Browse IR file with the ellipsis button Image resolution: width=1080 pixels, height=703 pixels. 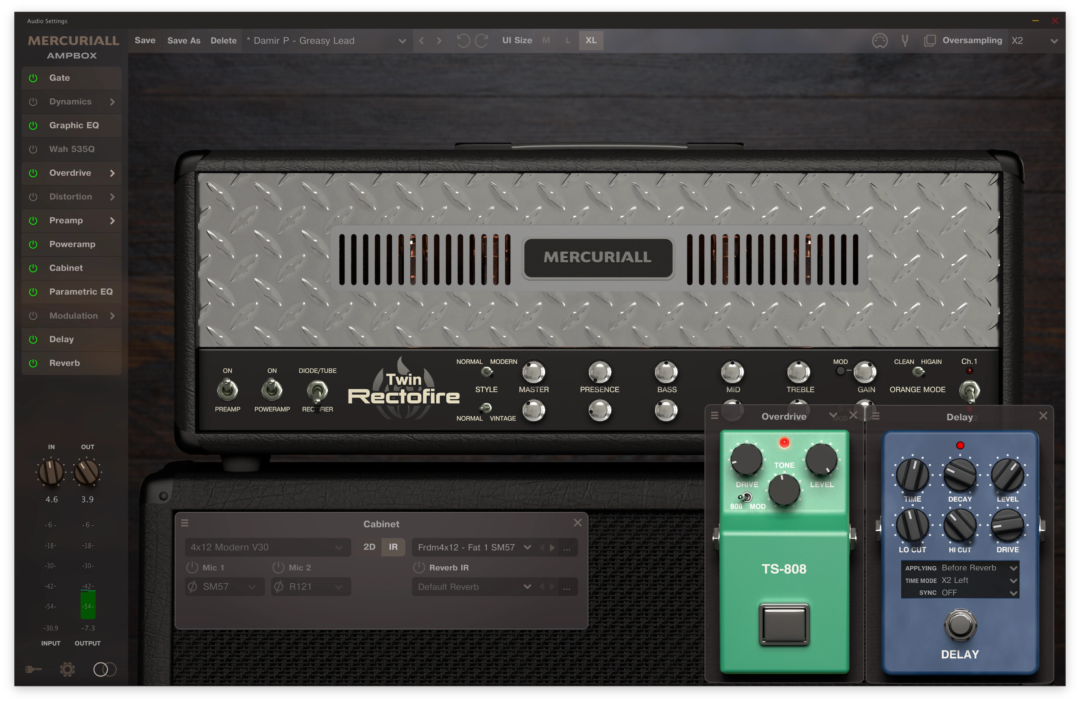coord(567,548)
